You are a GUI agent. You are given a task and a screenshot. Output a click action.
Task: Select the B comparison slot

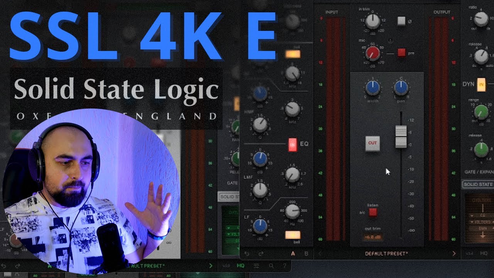307,254
